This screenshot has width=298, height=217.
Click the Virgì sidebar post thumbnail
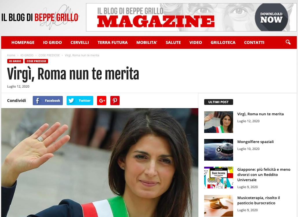[x=219, y=122]
